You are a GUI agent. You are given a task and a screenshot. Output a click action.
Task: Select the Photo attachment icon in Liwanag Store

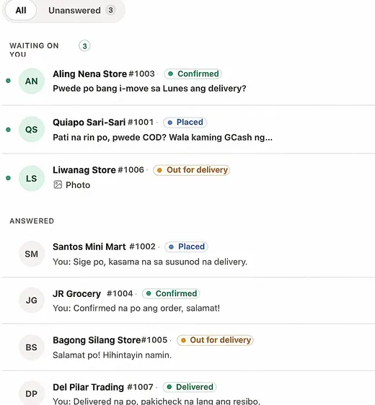pos(58,185)
